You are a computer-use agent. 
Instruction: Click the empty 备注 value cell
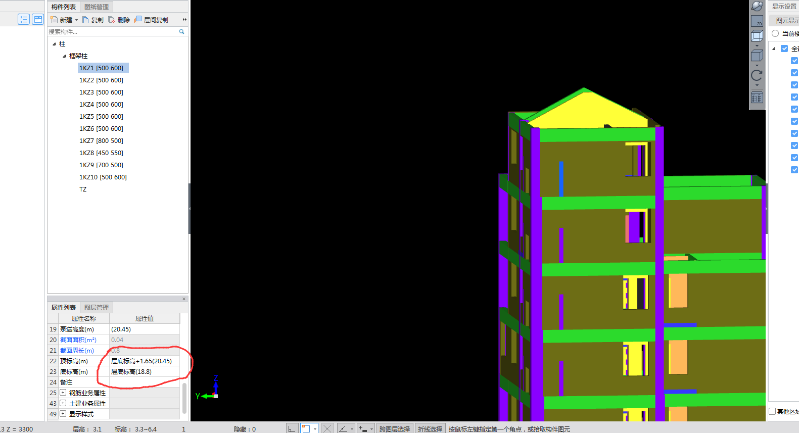(x=145, y=382)
